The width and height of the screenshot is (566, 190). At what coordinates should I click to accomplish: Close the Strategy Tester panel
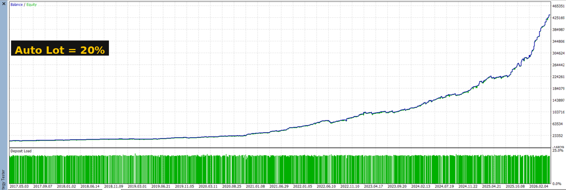[4, 3]
